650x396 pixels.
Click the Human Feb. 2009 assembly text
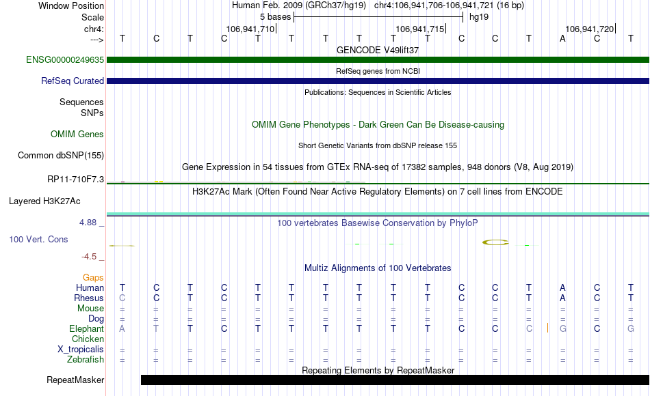[299, 5]
